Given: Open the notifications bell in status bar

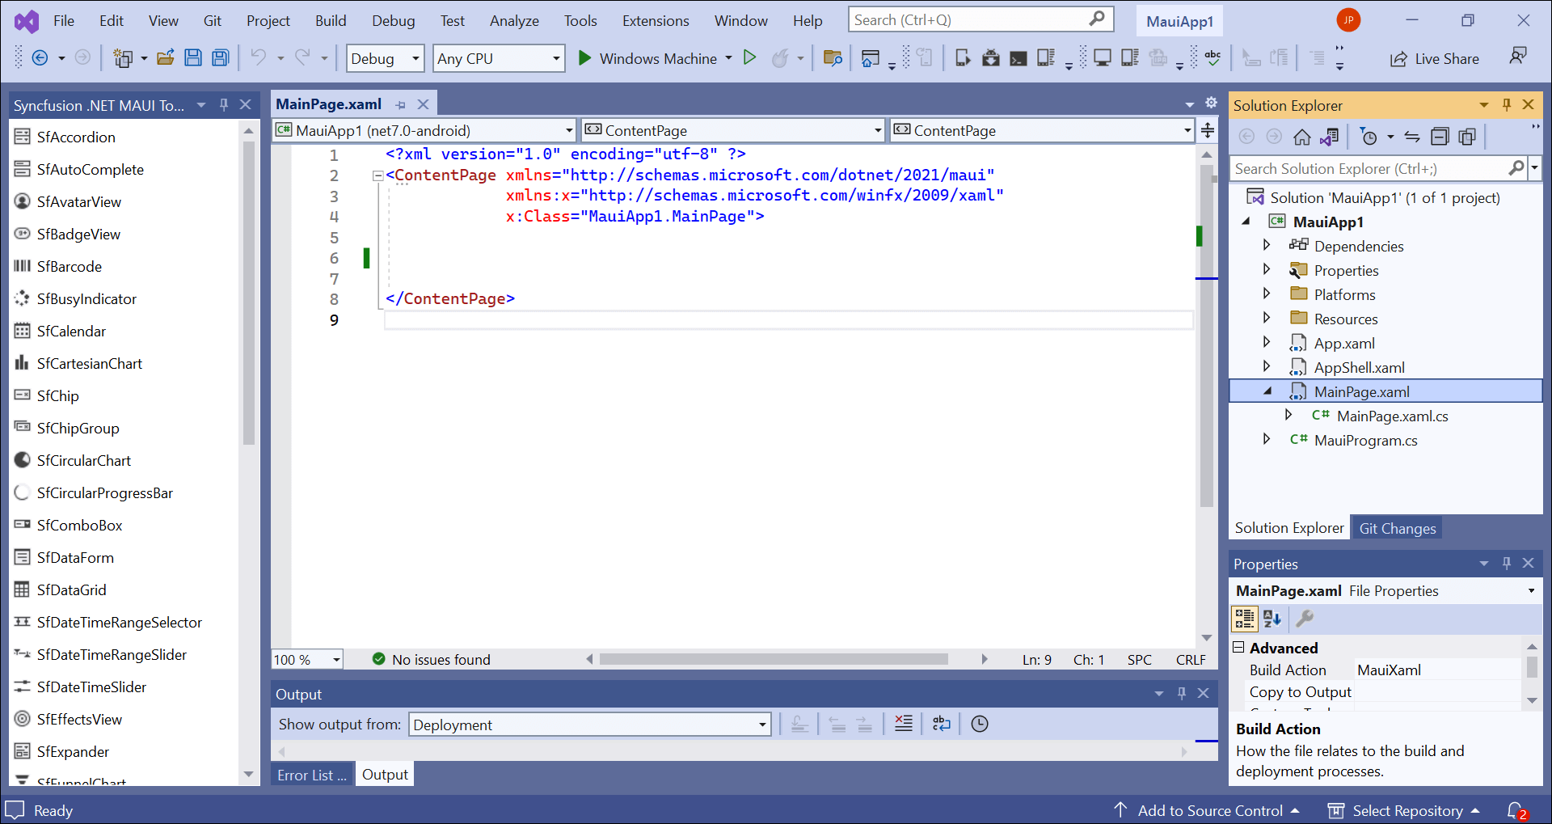Looking at the screenshot, I should tap(1516, 810).
